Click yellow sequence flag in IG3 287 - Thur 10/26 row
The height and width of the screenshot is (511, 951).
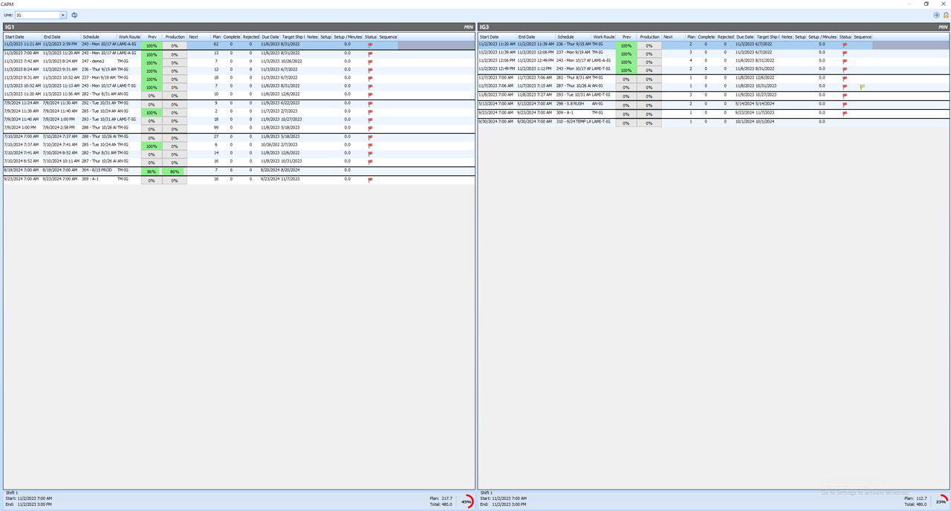pos(862,87)
